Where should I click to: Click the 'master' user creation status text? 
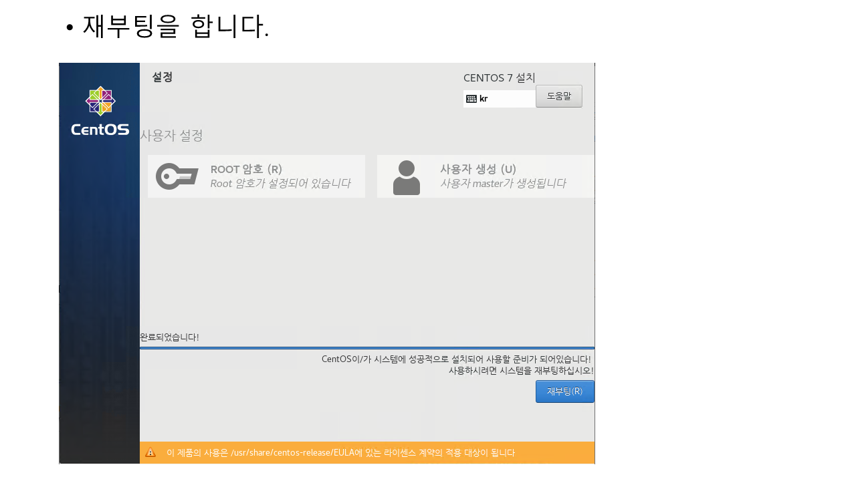(502, 183)
